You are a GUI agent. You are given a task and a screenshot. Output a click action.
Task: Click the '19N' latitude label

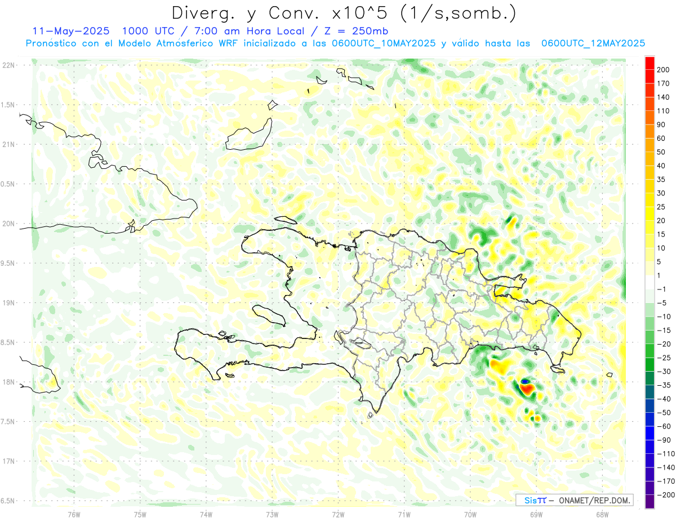(x=8, y=302)
